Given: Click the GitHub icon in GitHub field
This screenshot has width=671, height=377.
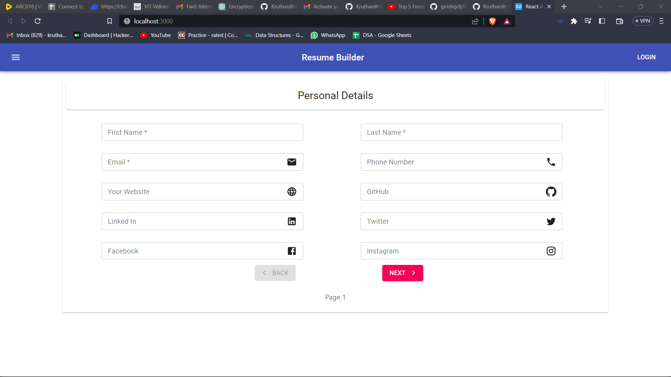Looking at the screenshot, I should 551,191.
